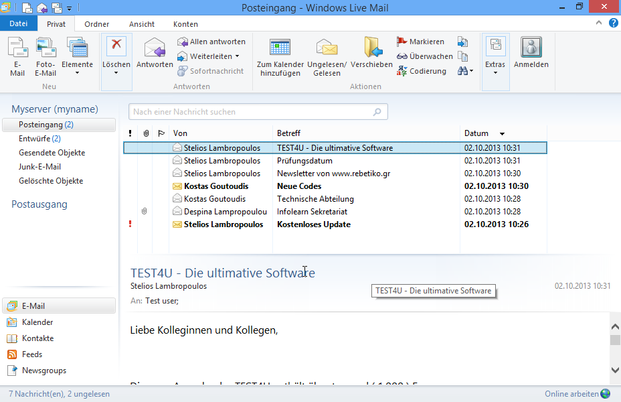The width and height of the screenshot is (621, 402).
Task: Switch to the Konten tab
Action: tap(185, 24)
